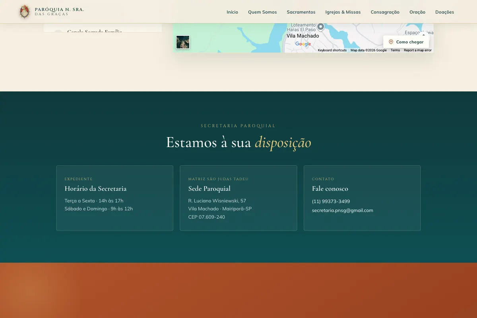Image resolution: width=477 pixels, height=318 pixels.
Task: Navigate to Igrejas & Missas
Action: pos(343,12)
